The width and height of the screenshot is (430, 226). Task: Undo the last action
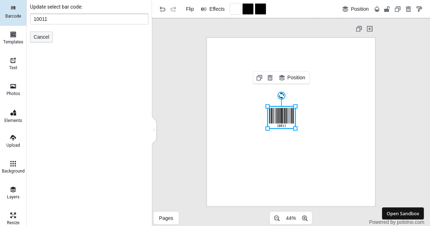pos(162,9)
